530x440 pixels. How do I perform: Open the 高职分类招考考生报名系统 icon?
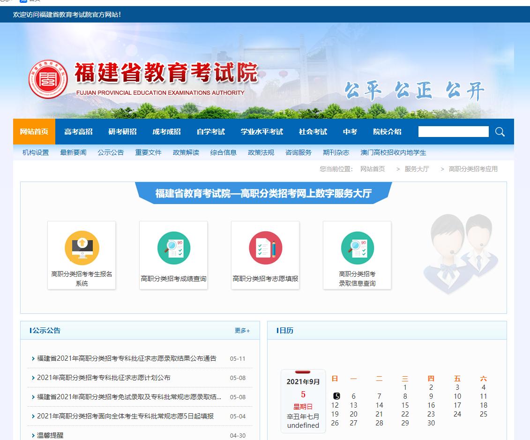click(x=82, y=255)
